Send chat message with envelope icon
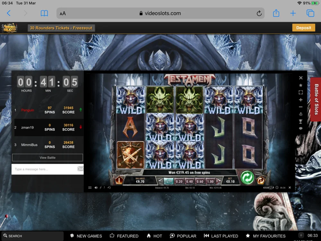This screenshot has height=241, width=321. pos(80,169)
